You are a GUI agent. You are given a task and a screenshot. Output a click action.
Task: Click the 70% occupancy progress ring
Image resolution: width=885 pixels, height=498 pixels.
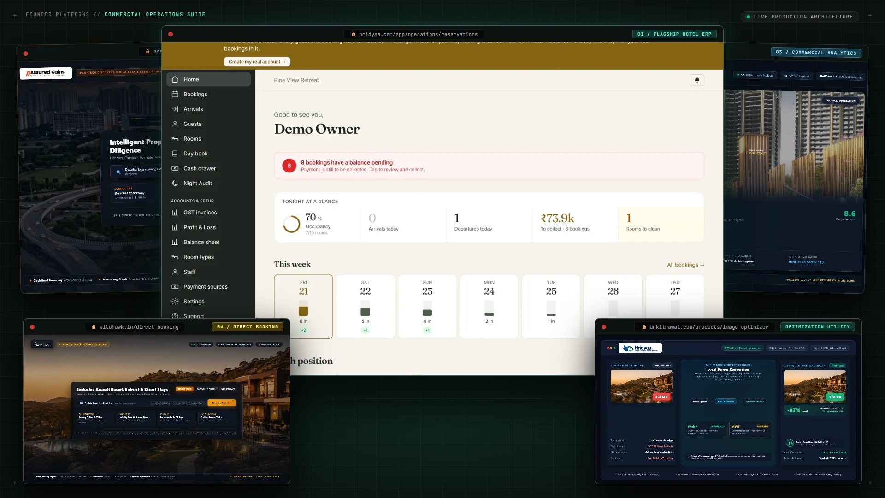[291, 224]
